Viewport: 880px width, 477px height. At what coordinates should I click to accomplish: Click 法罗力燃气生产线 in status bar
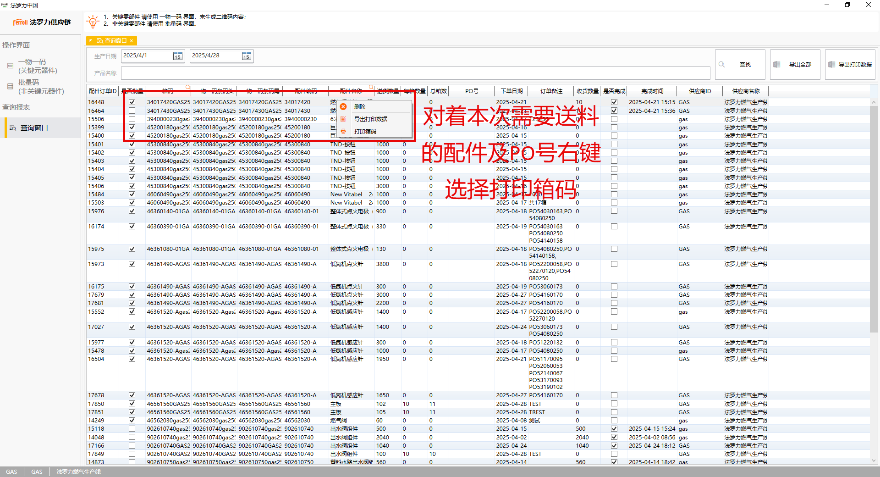click(78, 472)
